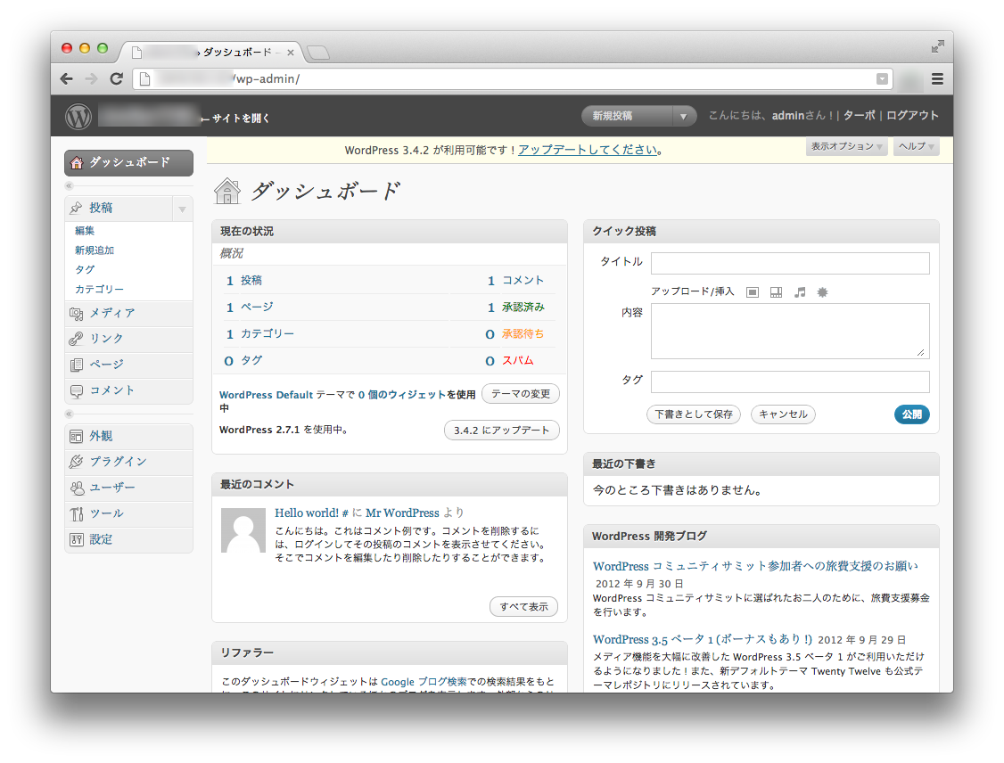Click the media icon beside メディア
The image size is (1004, 763).
76,313
